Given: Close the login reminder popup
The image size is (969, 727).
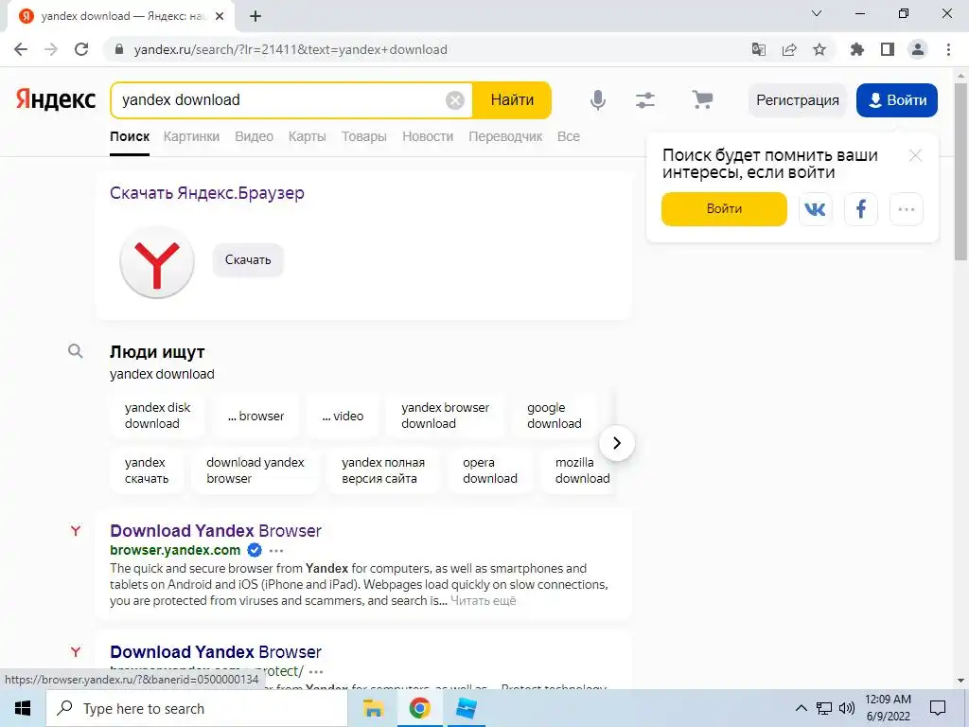Looking at the screenshot, I should tap(916, 155).
